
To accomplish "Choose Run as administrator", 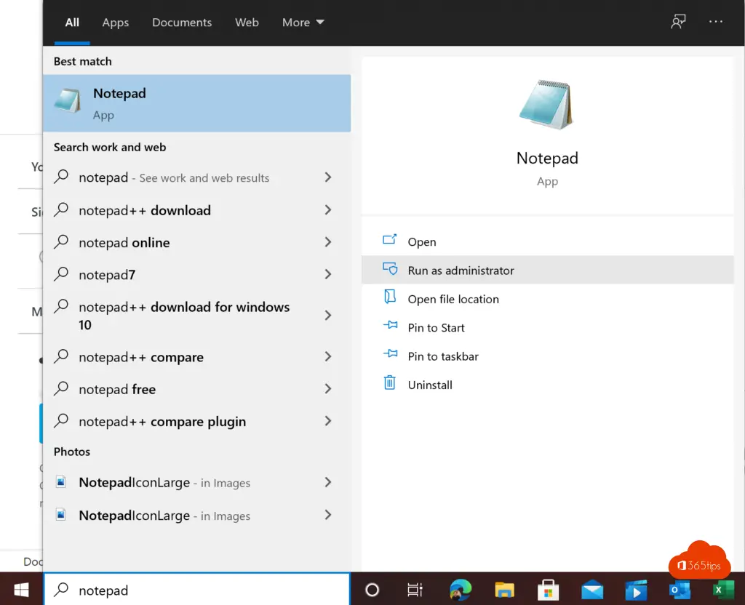I will point(547,270).
